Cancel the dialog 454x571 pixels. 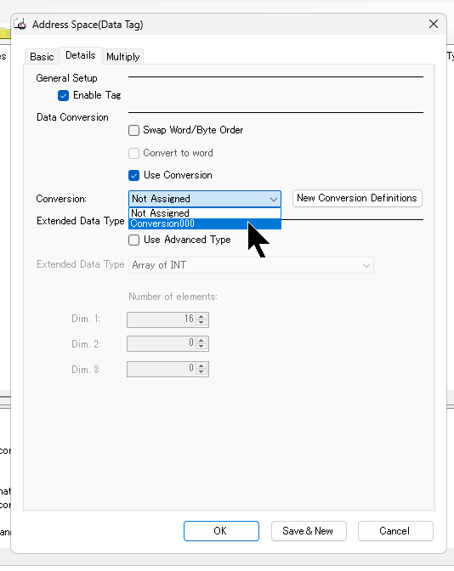tap(395, 531)
